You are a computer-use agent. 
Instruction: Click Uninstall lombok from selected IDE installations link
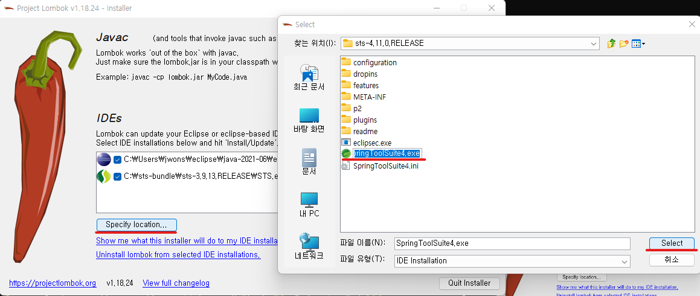click(x=178, y=255)
